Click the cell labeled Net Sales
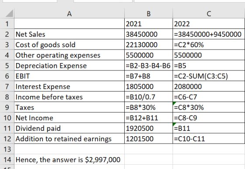 point(70,34)
